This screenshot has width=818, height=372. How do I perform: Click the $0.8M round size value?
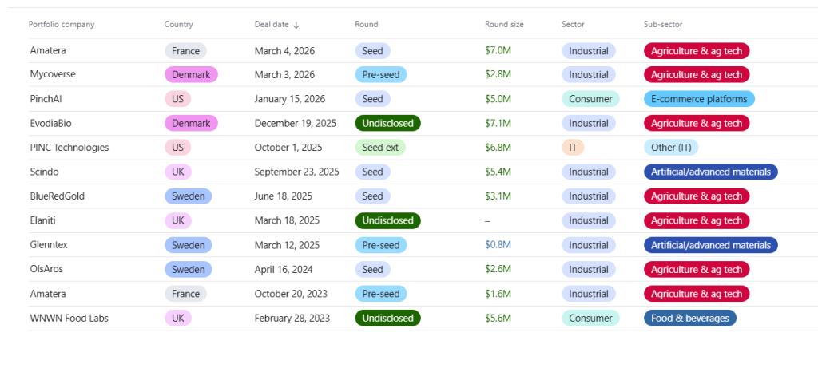[497, 245]
